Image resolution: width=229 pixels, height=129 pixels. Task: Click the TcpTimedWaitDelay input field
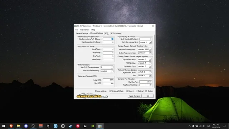146,85
